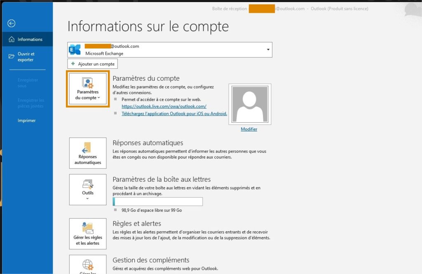This screenshot has height=274, width=422.
Task: Open Gérer les règles et les alertes
Action: coord(88,234)
